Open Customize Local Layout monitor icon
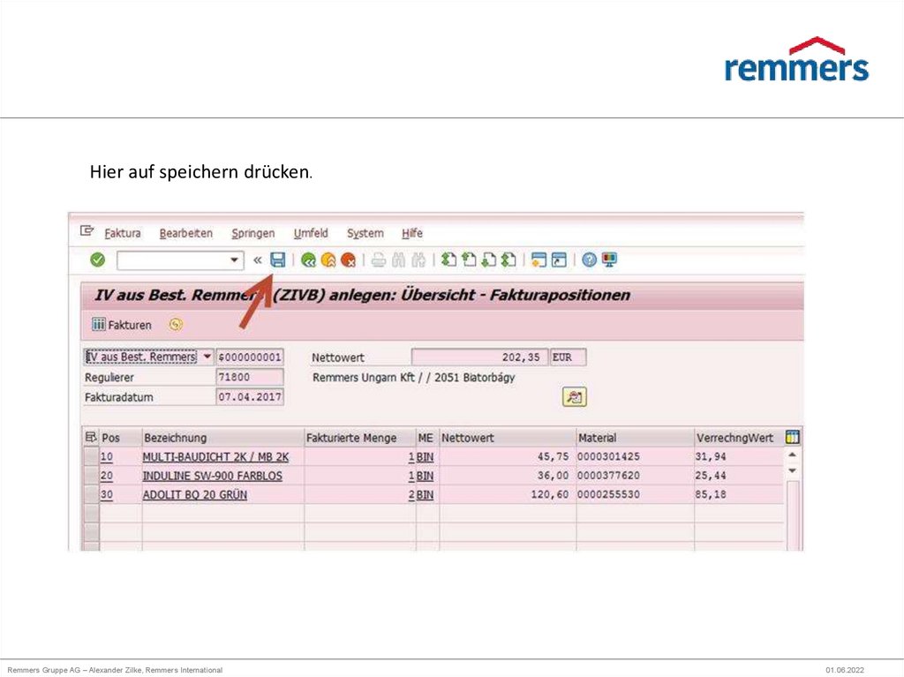 coord(609,260)
